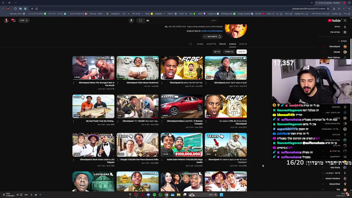Open Chrome from the taskbar

[x=166, y=195]
